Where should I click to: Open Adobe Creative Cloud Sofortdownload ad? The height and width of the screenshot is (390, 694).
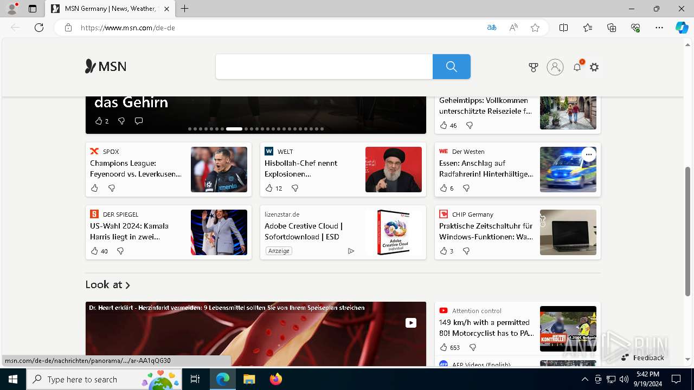[x=304, y=231]
